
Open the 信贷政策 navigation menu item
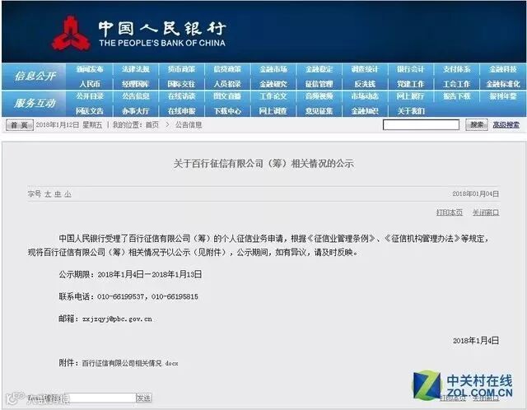pos(227,69)
